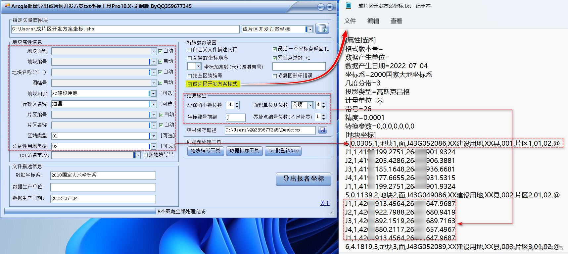Image resolution: width=568 pixels, height=254 pixels.
Task: Click the add shapefile layer icon
Action: [x=322, y=29]
